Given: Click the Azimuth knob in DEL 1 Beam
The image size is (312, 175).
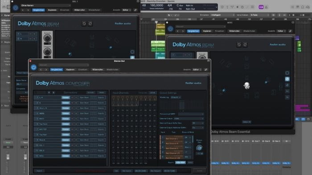Looking at the screenshot, I should point(47,38).
